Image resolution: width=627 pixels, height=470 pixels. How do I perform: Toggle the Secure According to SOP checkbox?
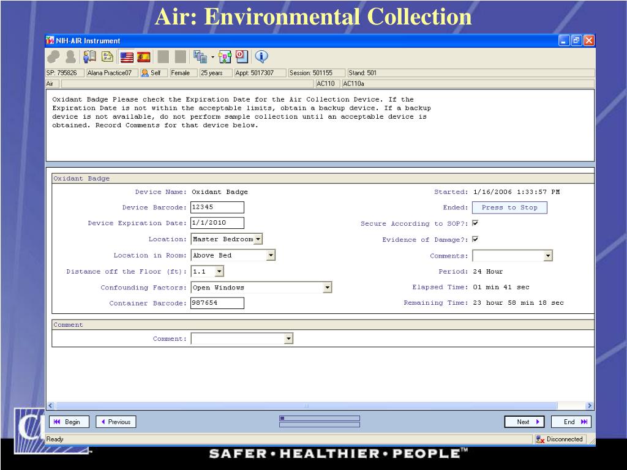pos(475,223)
